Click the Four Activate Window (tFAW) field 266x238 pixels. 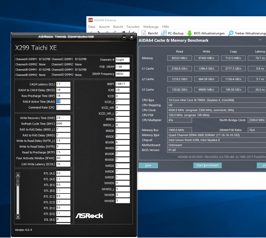click(x=63, y=158)
